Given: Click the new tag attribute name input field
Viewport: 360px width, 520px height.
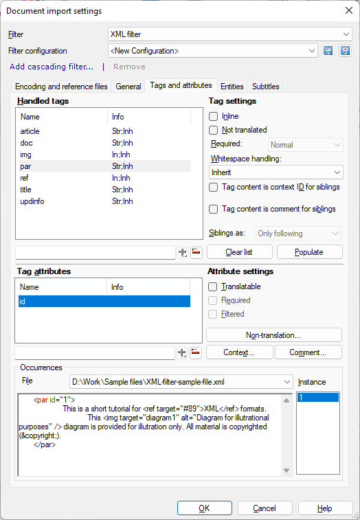Looking at the screenshot, I should (x=95, y=353).
